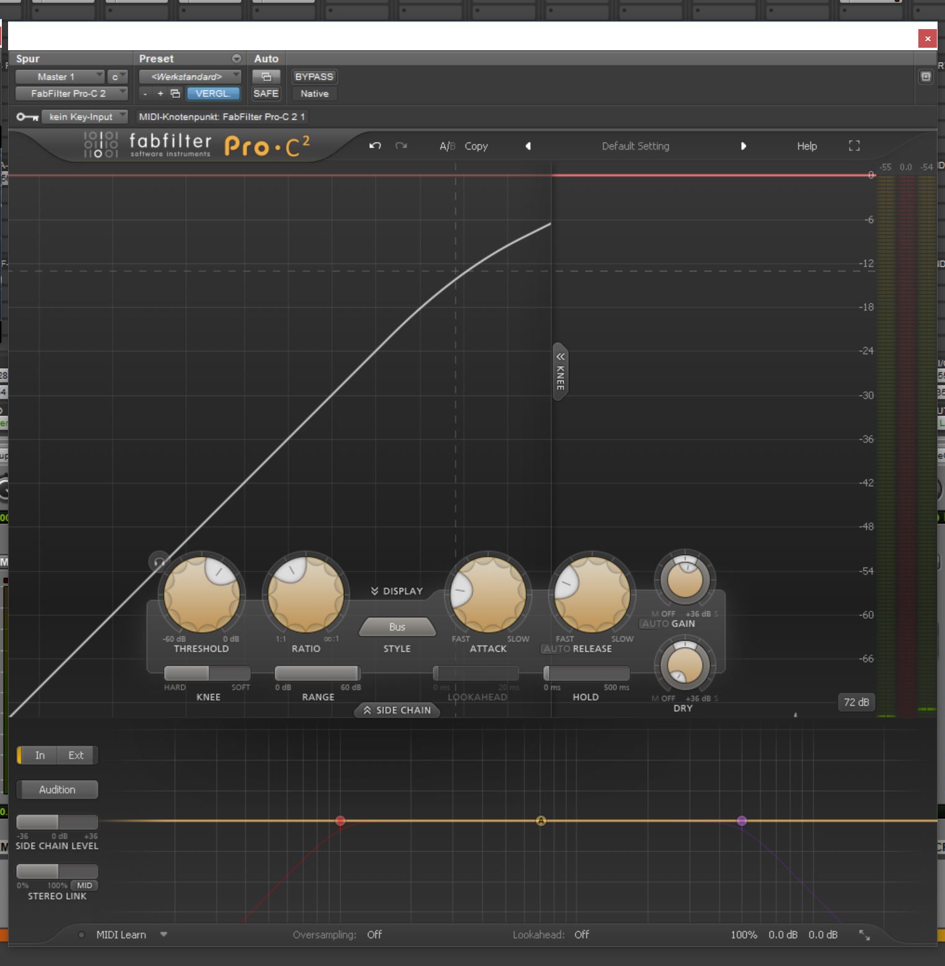The width and height of the screenshot is (945, 966).
Task: Enter full screen mode icon
Action: 854,146
